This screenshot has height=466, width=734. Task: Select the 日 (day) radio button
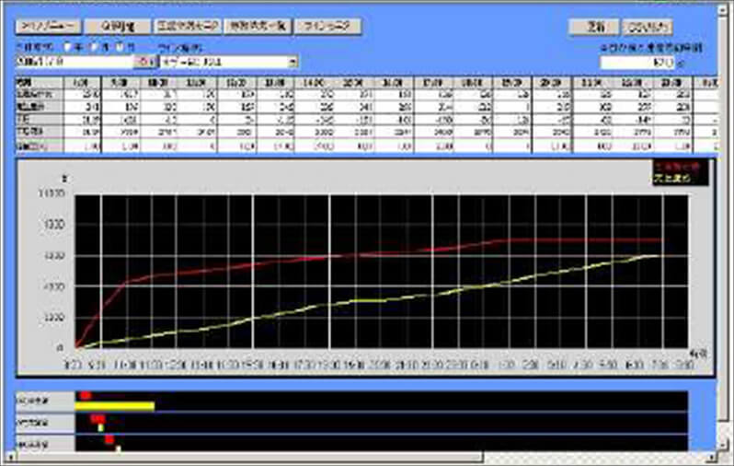(x=120, y=48)
